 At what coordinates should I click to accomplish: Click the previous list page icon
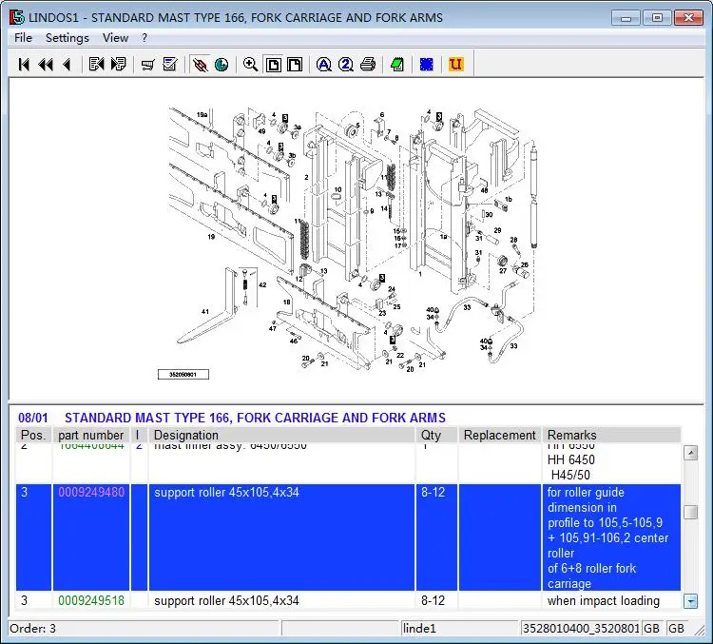(96, 64)
